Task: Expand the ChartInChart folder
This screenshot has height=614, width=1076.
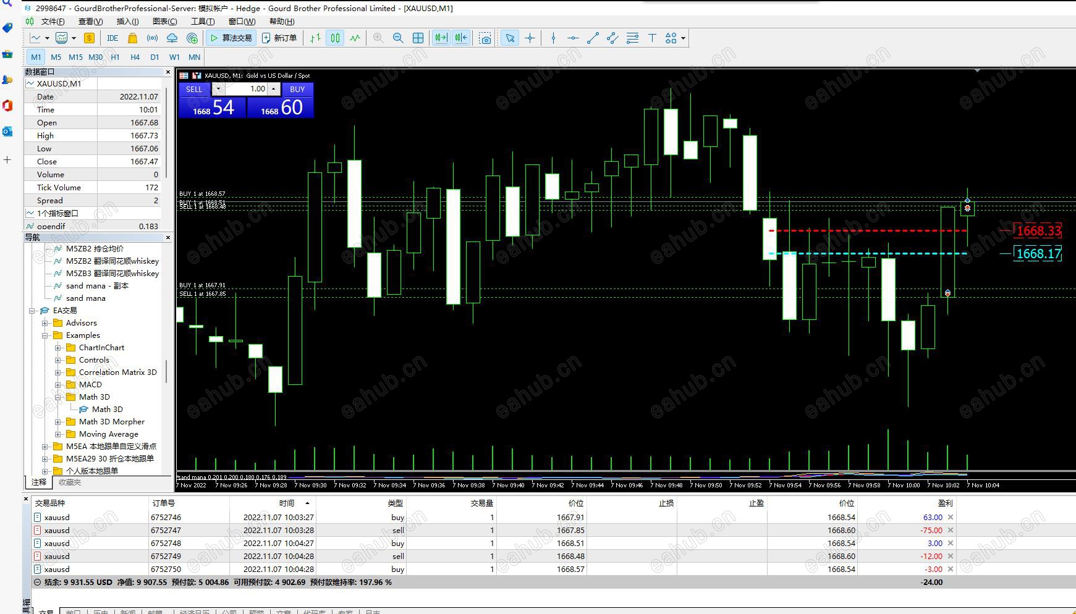Action: (58, 348)
